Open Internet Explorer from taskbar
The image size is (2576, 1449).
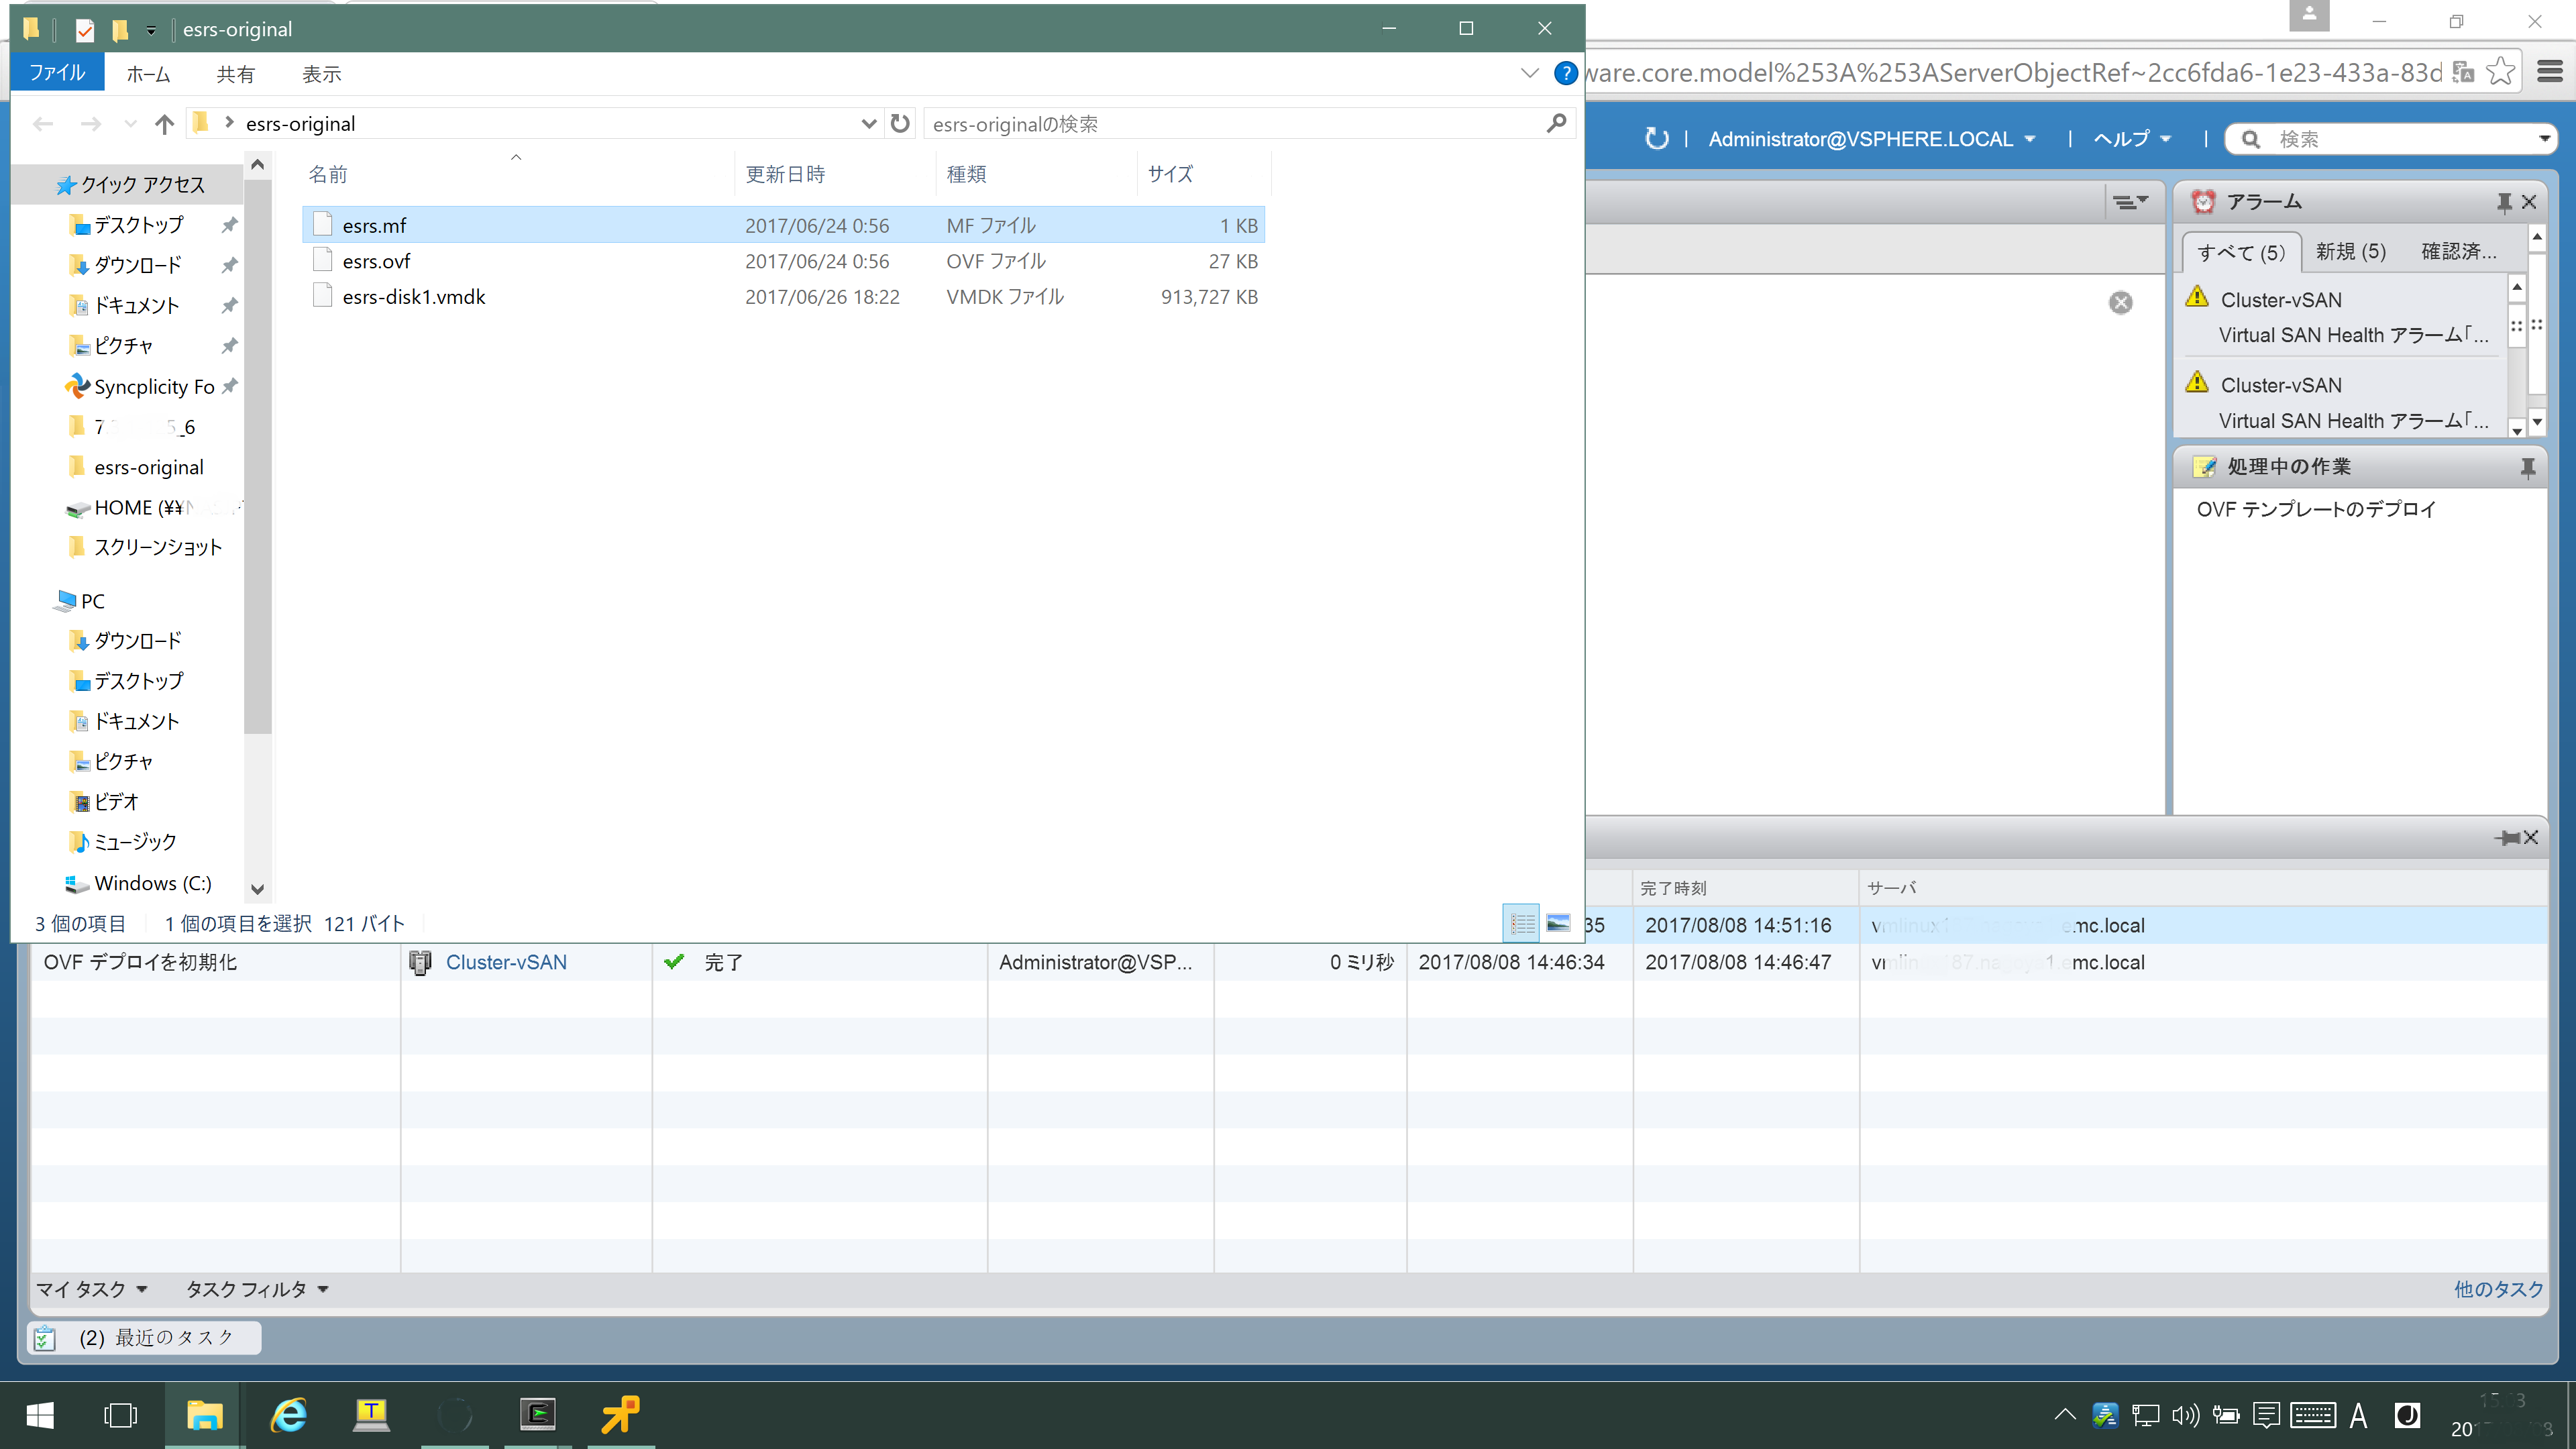click(289, 1415)
